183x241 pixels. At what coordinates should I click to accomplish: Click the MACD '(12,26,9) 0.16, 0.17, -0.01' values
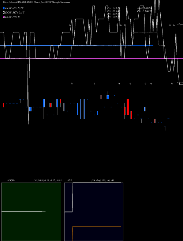pos(48,180)
